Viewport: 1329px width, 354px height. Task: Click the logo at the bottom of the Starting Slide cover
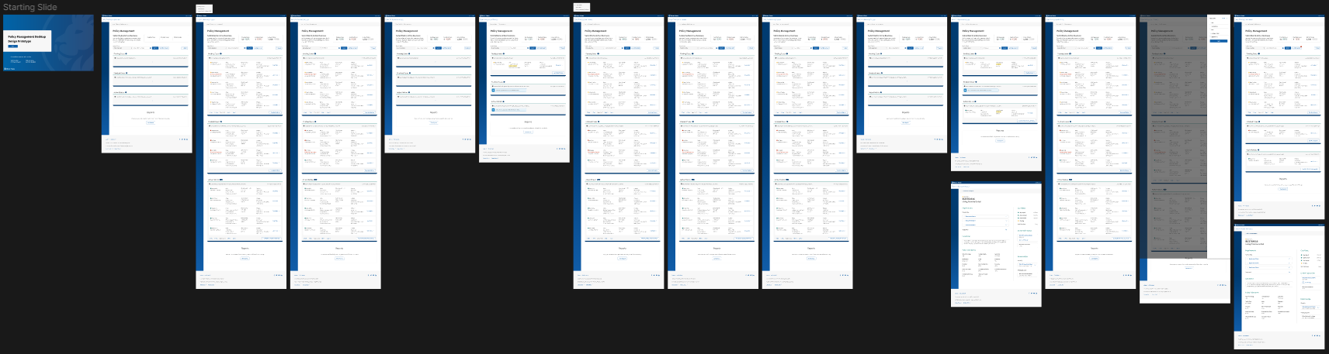point(9,68)
